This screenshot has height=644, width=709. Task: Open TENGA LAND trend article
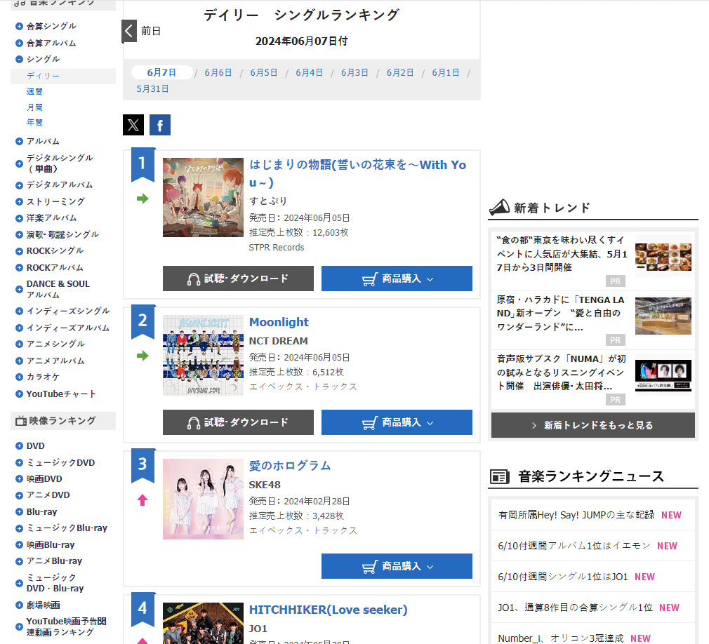click(x=561, y=313)
